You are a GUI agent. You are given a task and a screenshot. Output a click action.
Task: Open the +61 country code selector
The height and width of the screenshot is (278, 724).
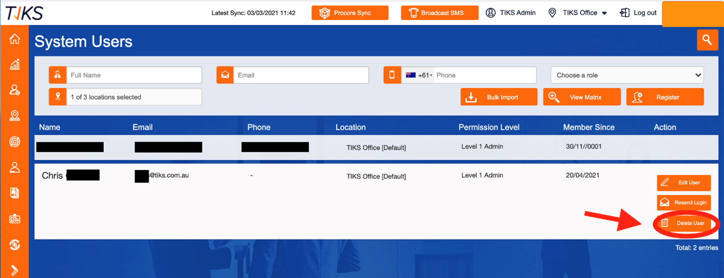point(419,75)
